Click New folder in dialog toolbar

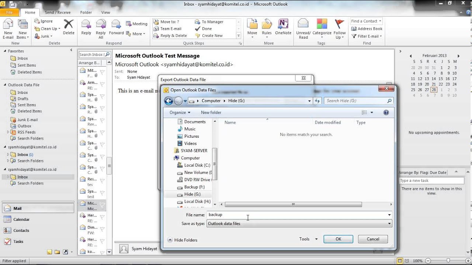click(211, 113)
